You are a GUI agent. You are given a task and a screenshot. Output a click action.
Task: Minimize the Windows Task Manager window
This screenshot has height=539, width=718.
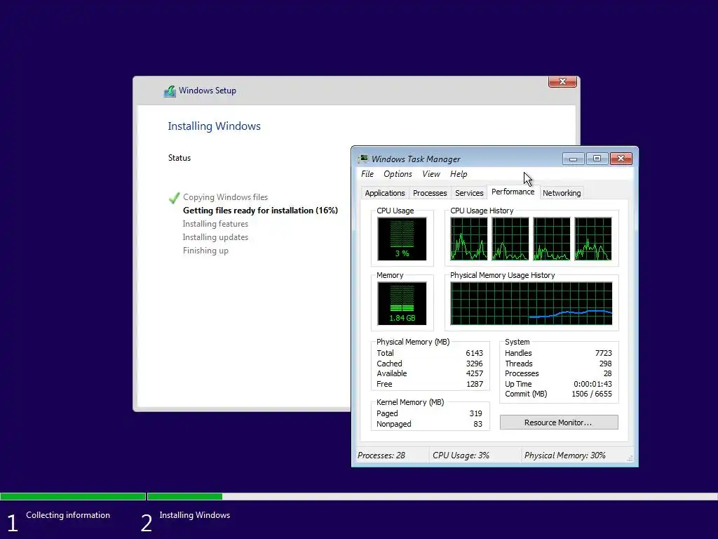[573, 159]
